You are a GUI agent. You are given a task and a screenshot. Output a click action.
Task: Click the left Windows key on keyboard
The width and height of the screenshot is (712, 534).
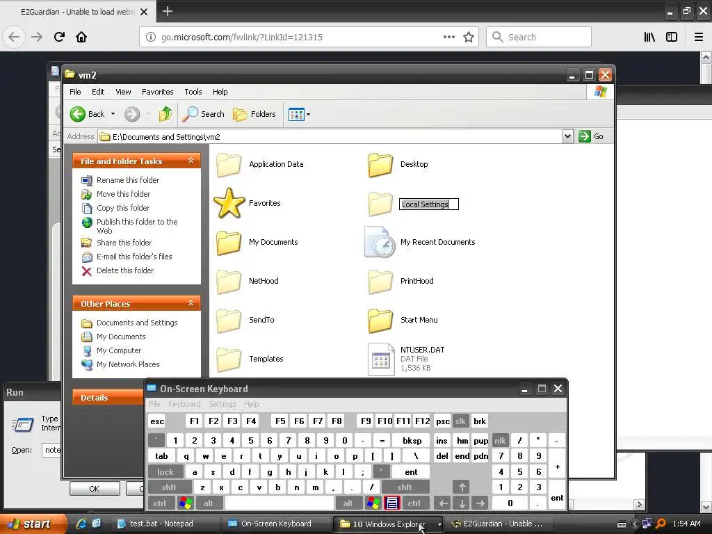(x=185, y=503)
